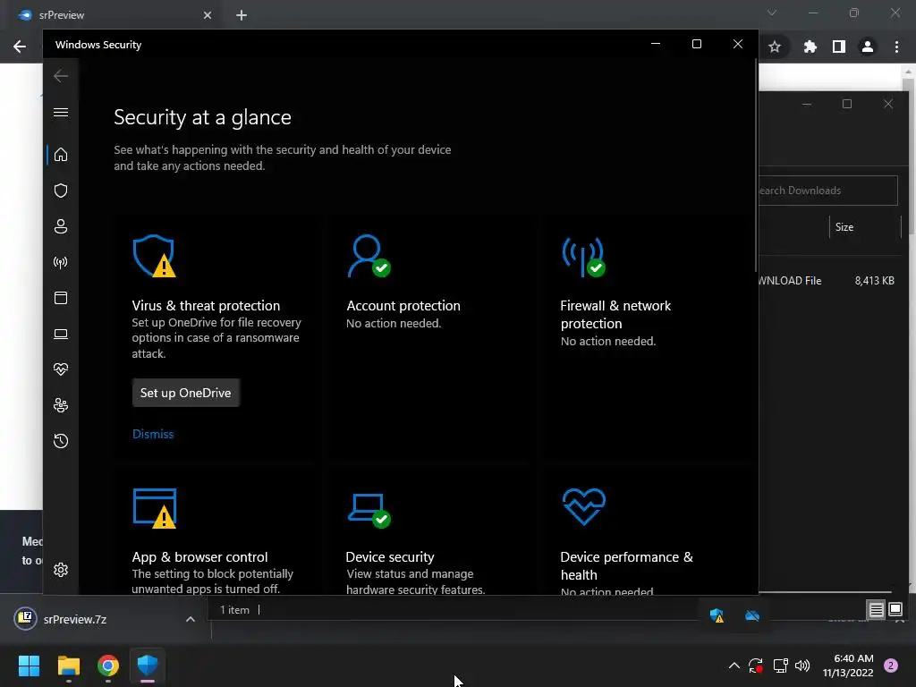The height and width of the screenshot is (687, 916).
Task: Open Device security laptop sidebar icon
Action: click(x=61, y=334)
